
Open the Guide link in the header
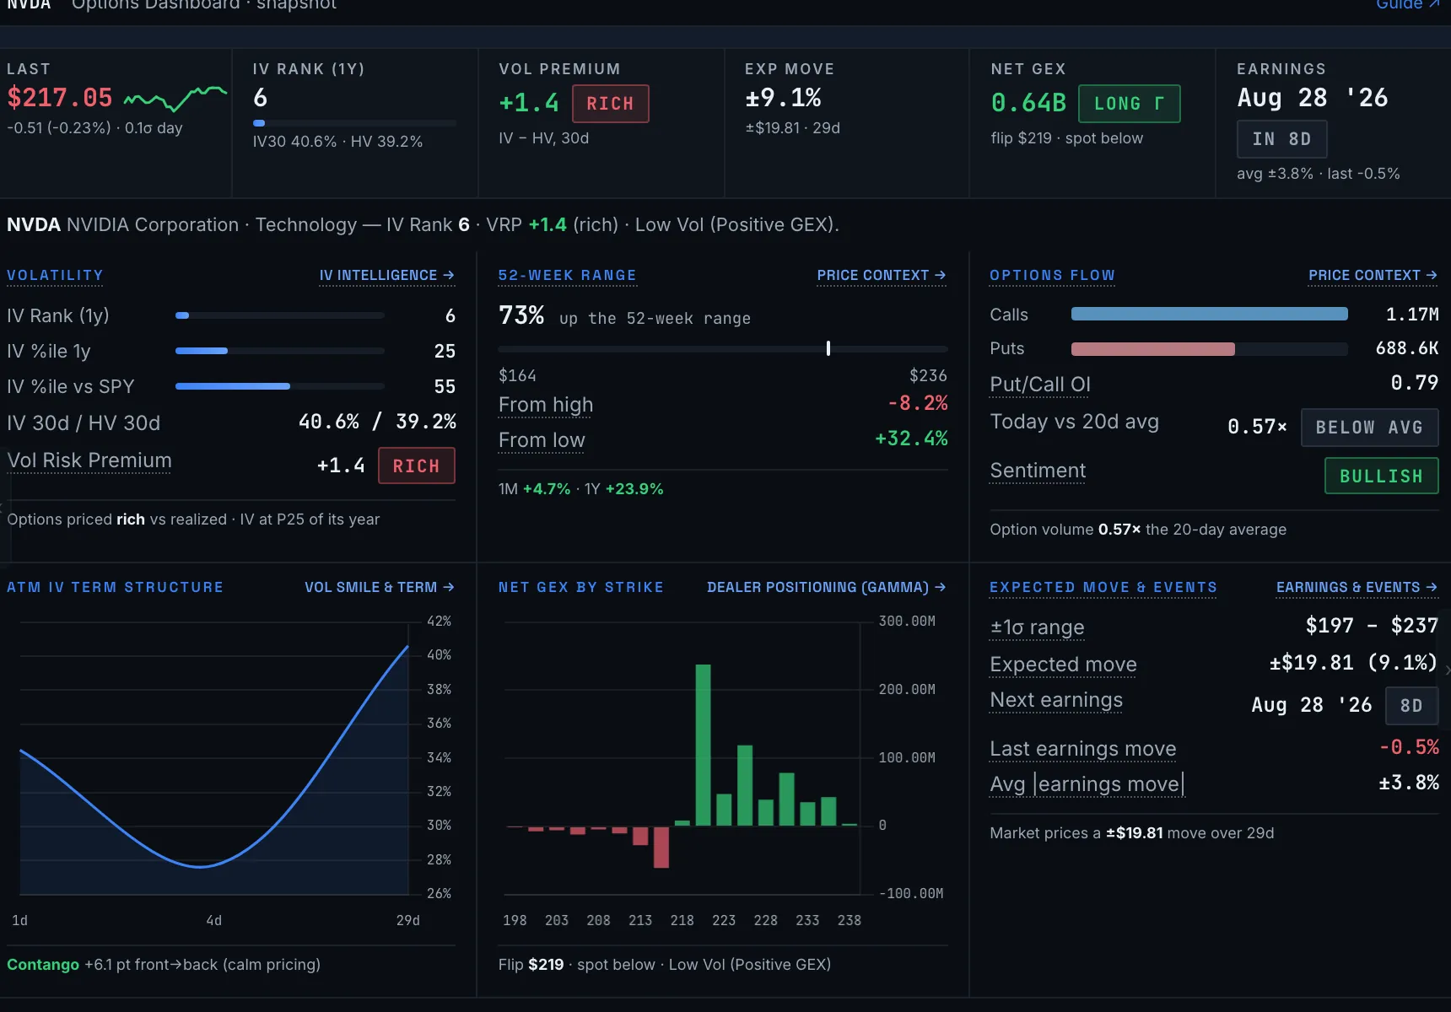click(1407, 5)
